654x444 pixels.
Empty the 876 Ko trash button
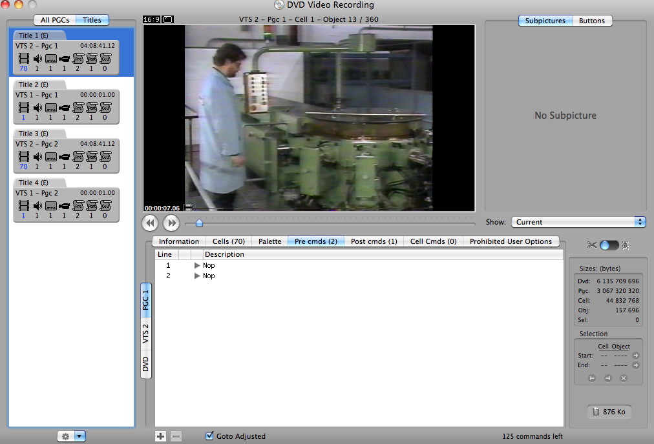coord(609,412)
